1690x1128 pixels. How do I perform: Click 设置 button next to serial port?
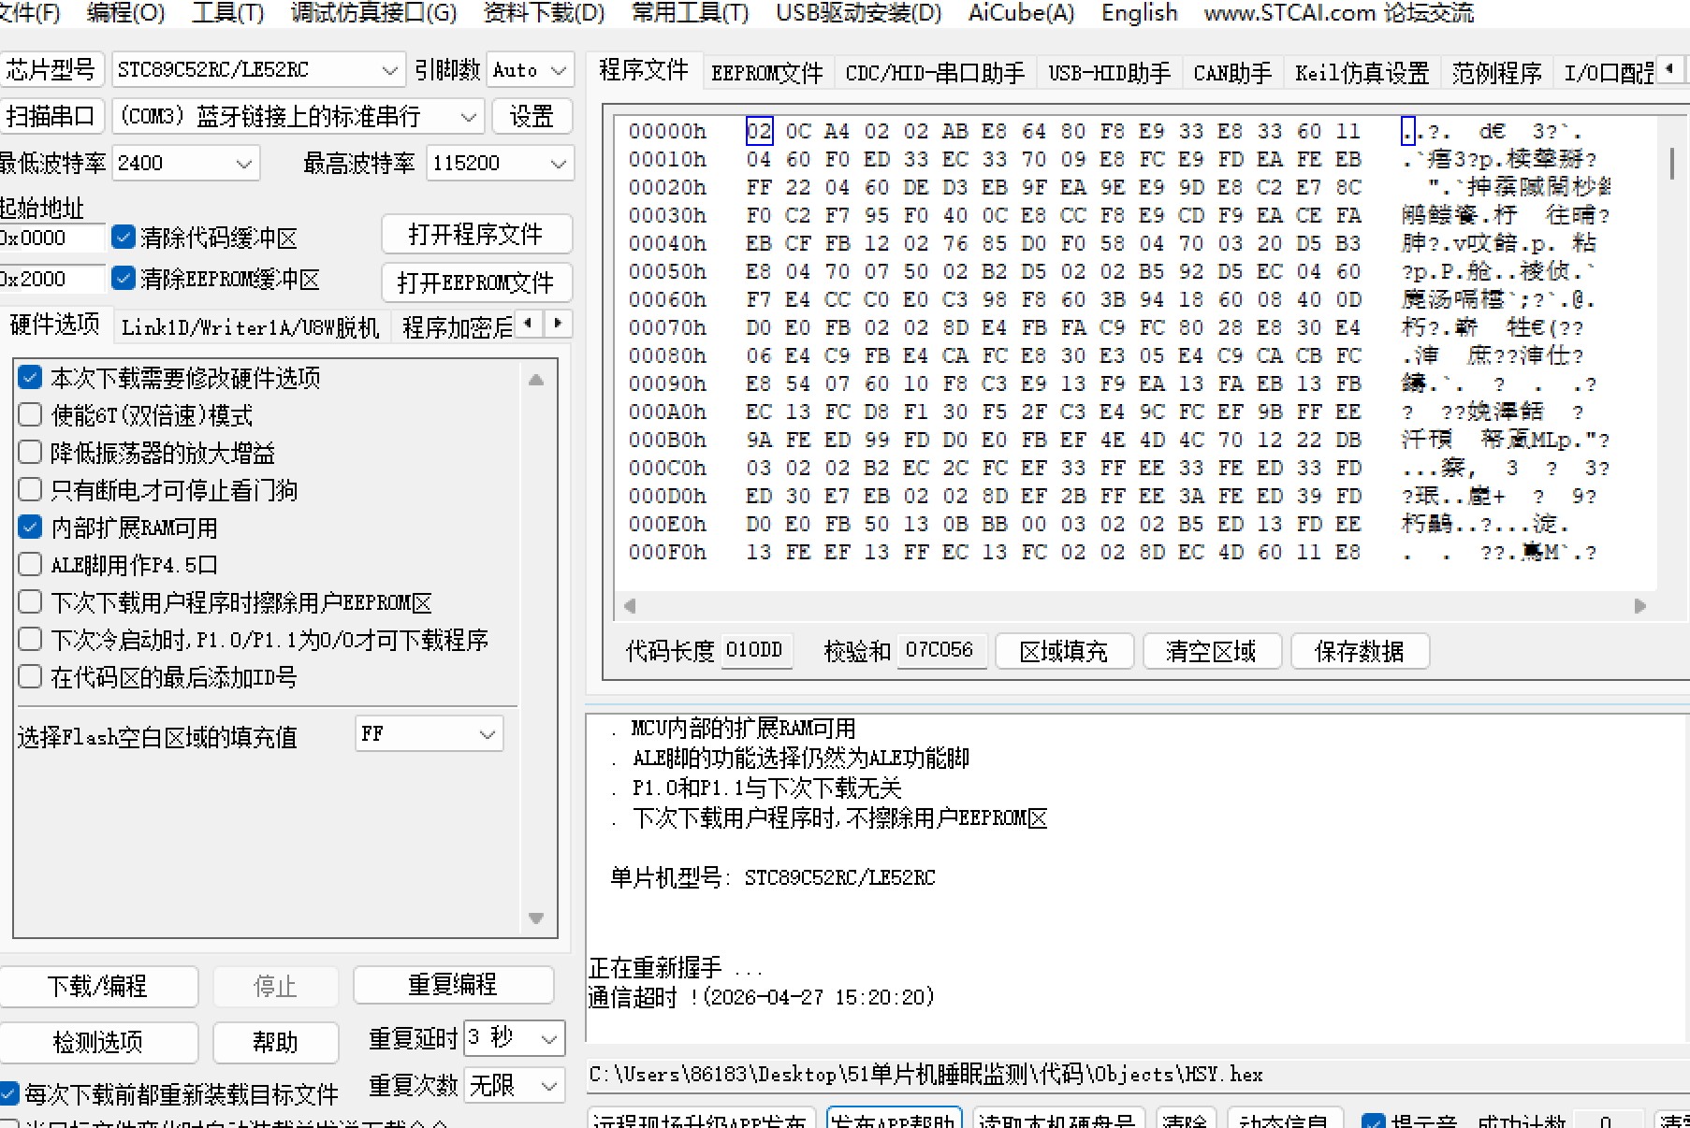532,116
